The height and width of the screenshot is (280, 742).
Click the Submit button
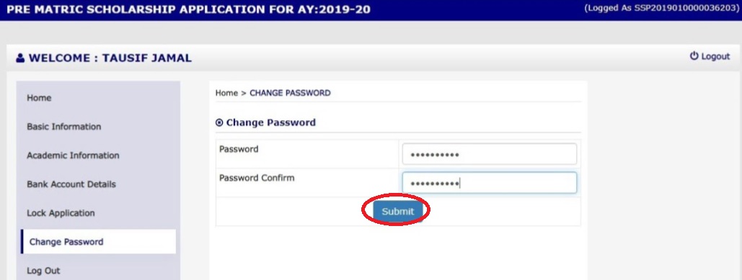pos(397,212)
